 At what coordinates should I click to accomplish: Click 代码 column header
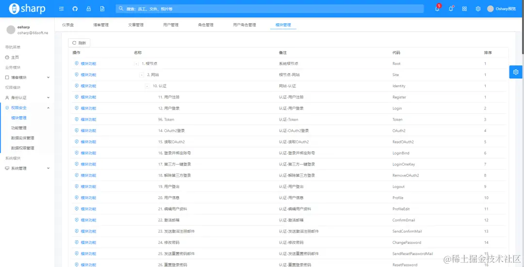point(396,53)
